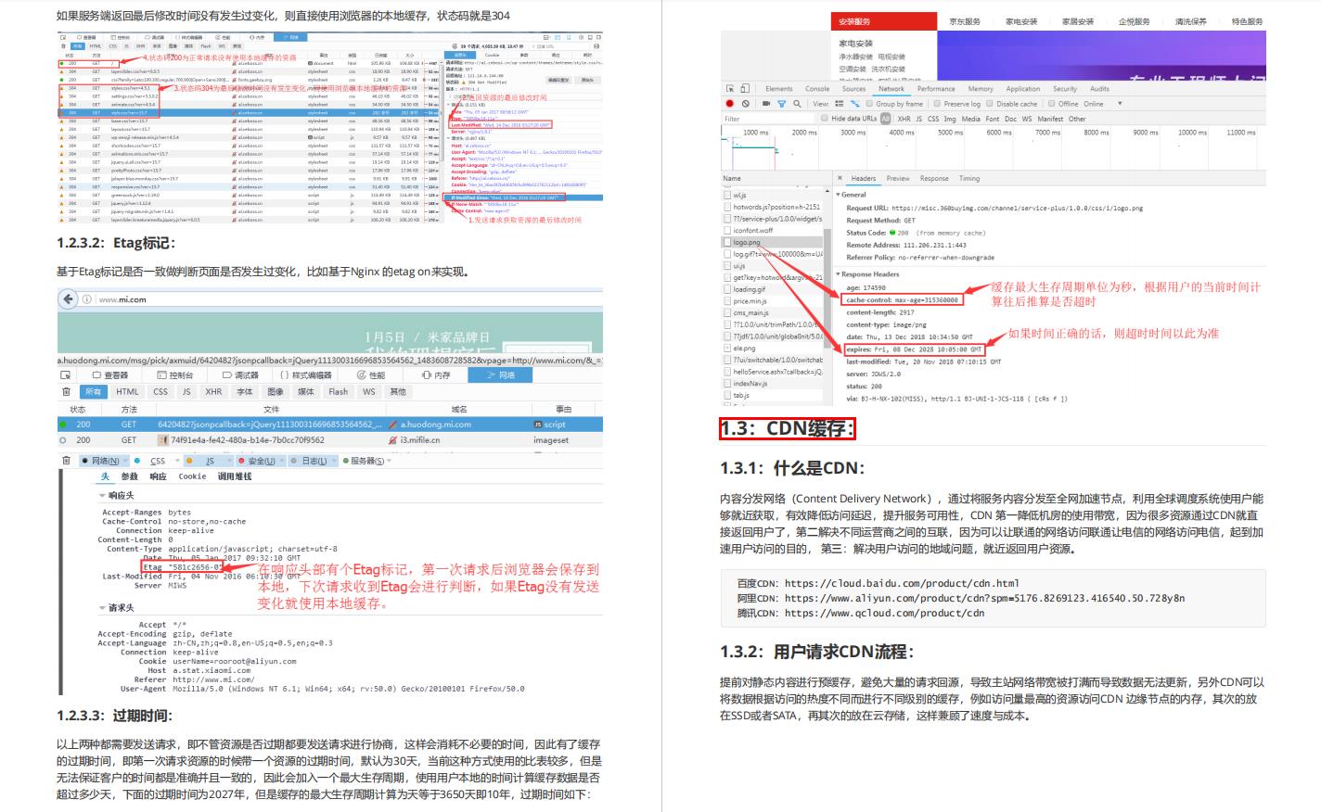Select the 74f91e4a-fe42-480a request row

pos(330,440)
